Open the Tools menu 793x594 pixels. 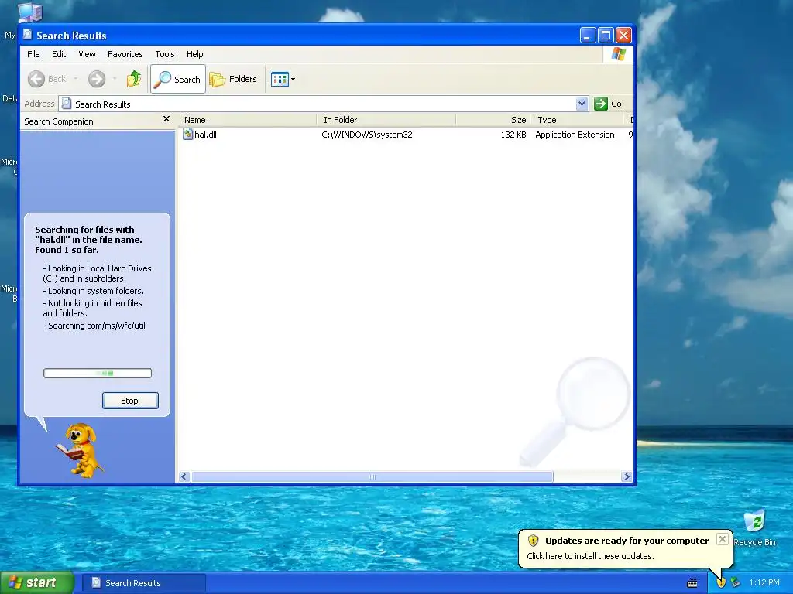coord(164,54)
